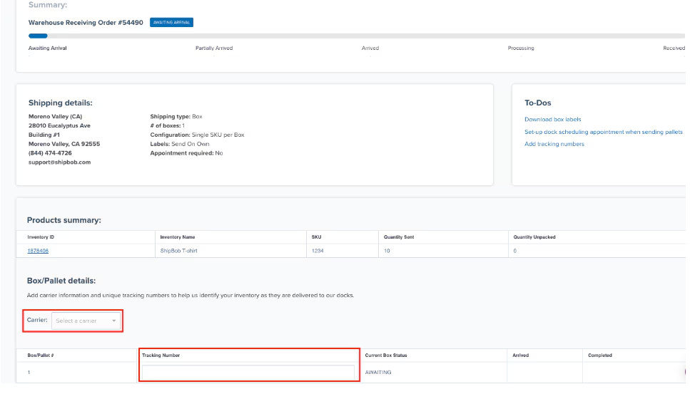690x394 pixels.
Task: Click support@shipbob.com email text
Action: coord(59,162)
